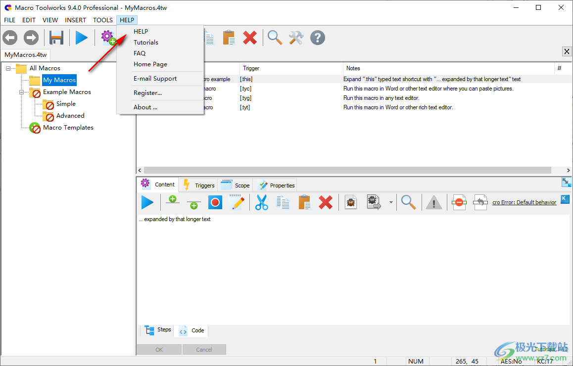Select the Advanced macros folder

tap(70, 115)
